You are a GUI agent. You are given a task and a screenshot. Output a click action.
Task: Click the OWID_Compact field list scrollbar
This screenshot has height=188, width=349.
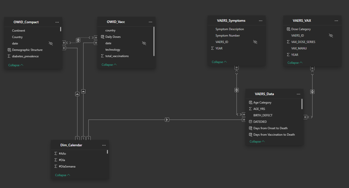pyautogui.click(x=61, y=29)
